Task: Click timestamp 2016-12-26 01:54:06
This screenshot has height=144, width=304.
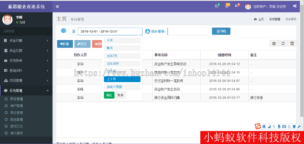Action: [224, 89]
